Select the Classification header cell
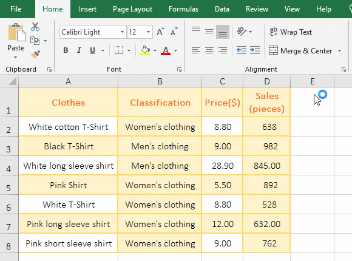This screenshot has height=261, width=352. (160, 102)
